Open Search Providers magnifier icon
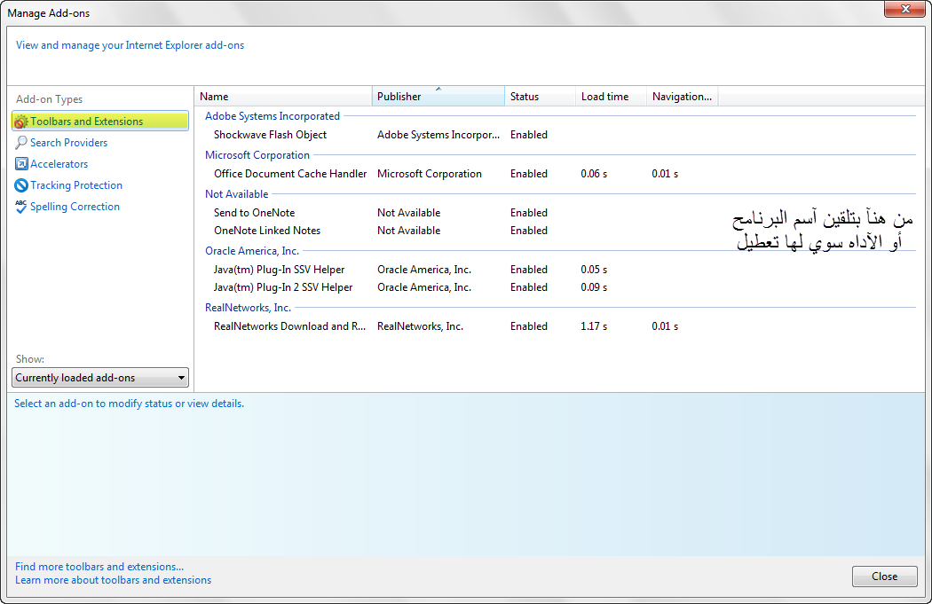Viewport: 932px width, 604px height. click(x=20, y=143)
